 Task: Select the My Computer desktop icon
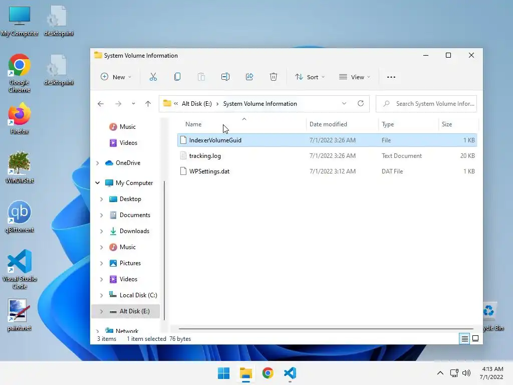click(x=20, y=20)
